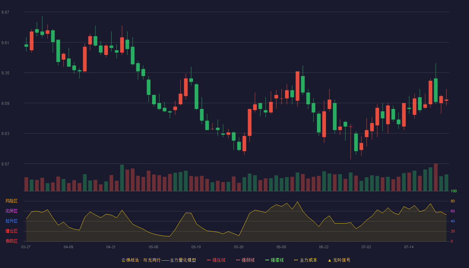Toggle the 主力成本 legend entry

[306, 260]
